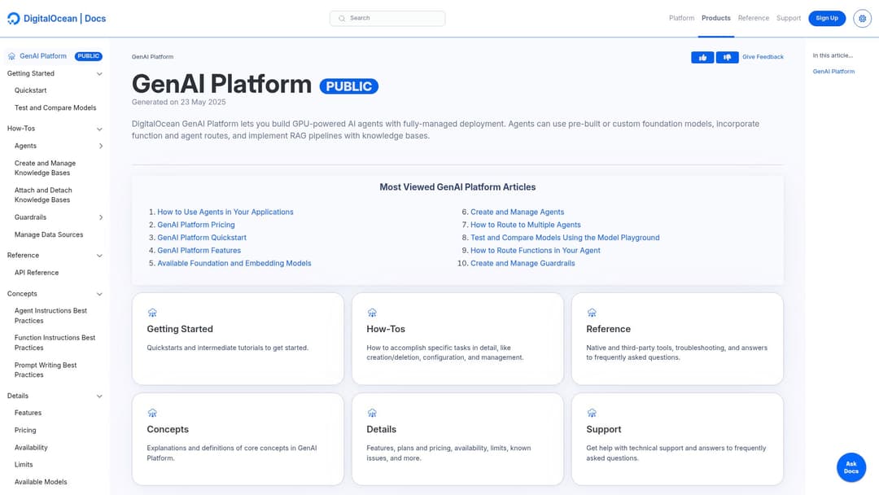Screen dimensions: 879x495
Task: Open Available Foundation and Embedding Models link
Action: (x=234, y=264)
